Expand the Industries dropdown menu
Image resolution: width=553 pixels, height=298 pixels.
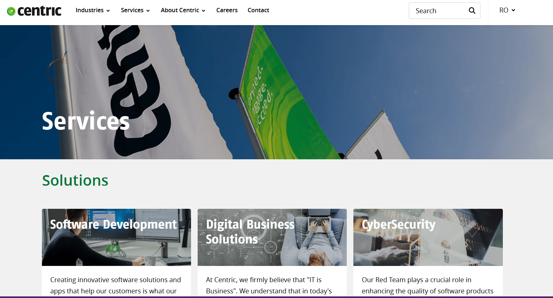coord(93,10)
